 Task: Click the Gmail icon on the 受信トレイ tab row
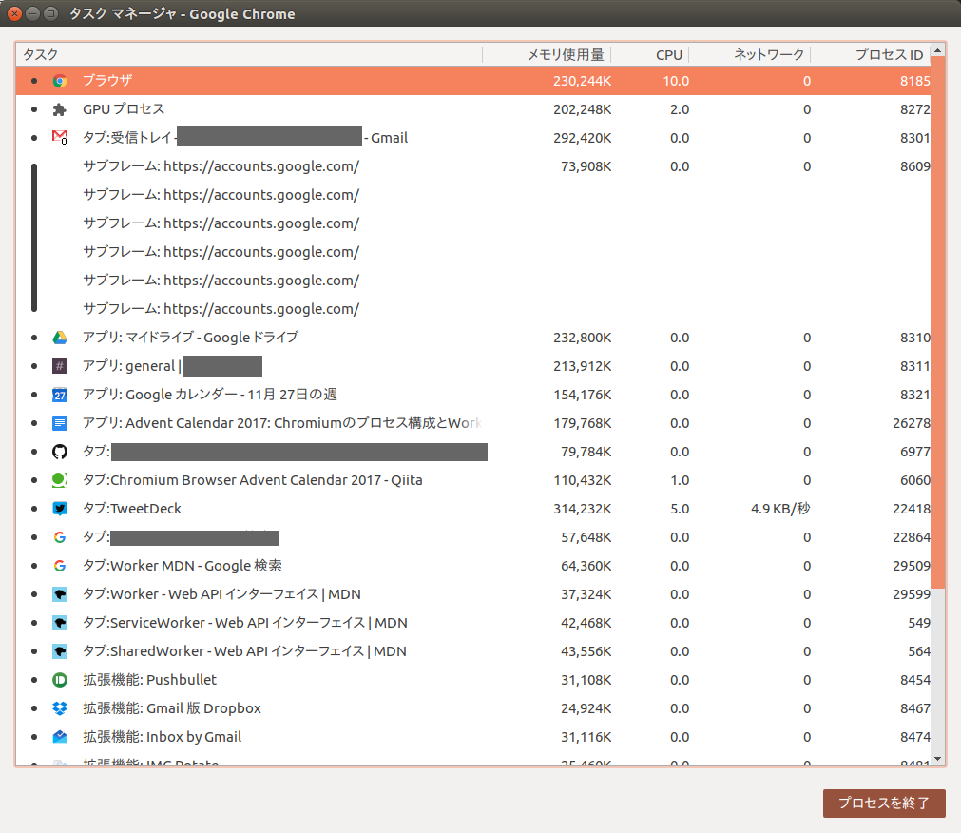59,138
